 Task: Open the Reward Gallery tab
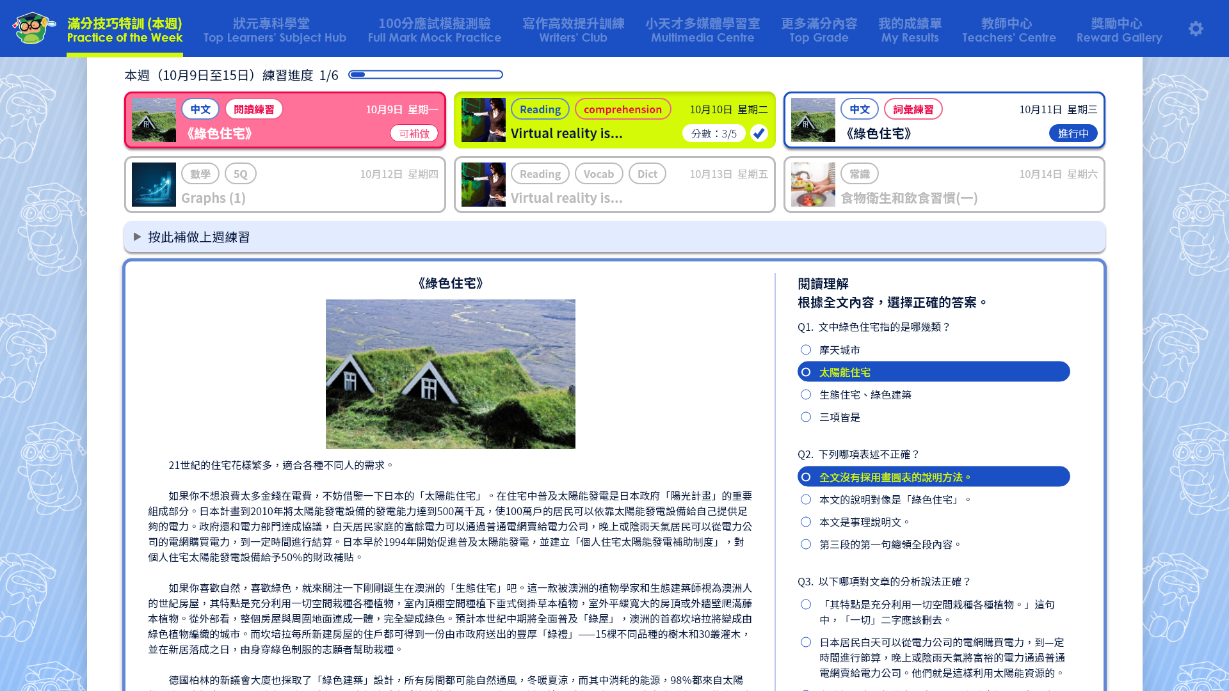[1119, 30]
